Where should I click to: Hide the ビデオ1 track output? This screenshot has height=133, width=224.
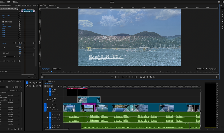(55, 105)
